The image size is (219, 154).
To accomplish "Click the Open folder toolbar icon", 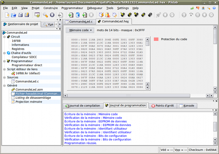I will coord(13,15).
